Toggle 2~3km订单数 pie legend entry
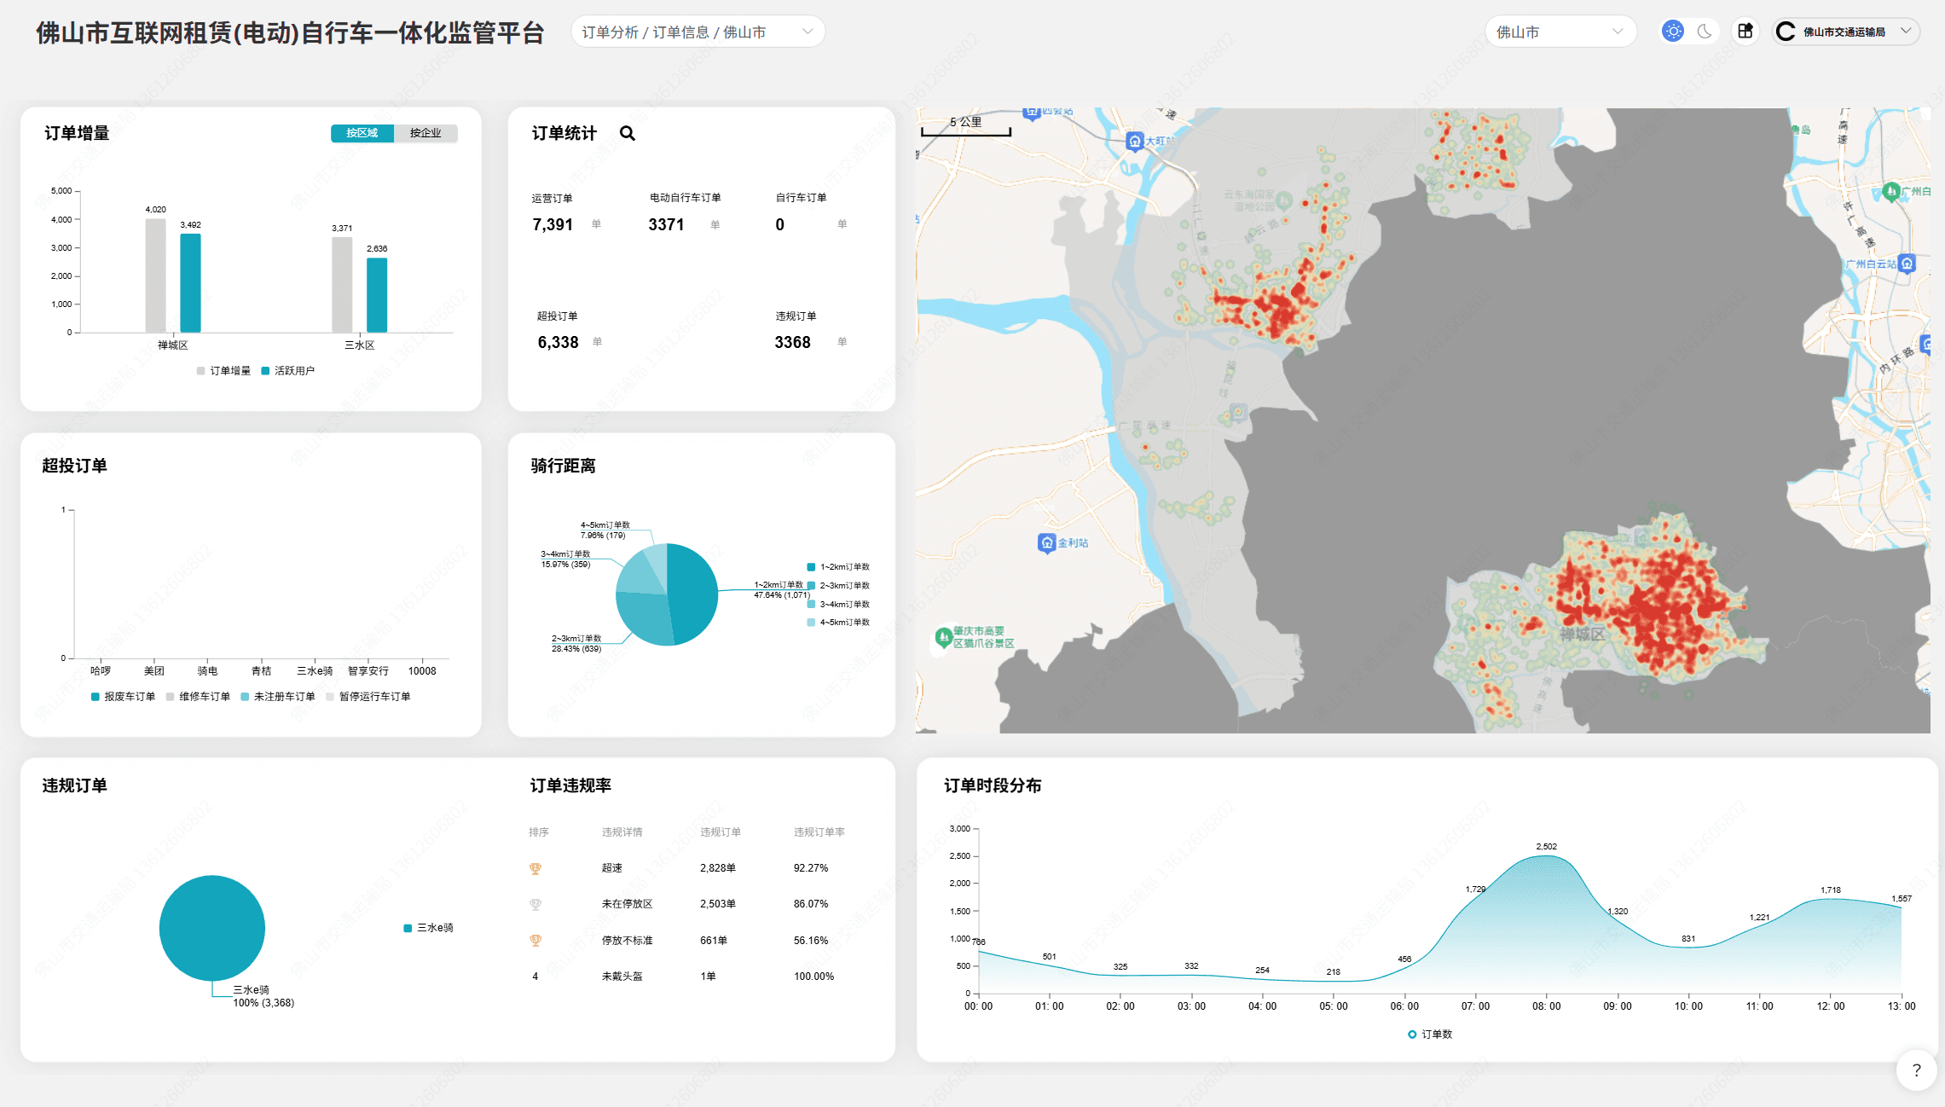Viewport: 1945px width, 1107px height. tap(838, 586)
